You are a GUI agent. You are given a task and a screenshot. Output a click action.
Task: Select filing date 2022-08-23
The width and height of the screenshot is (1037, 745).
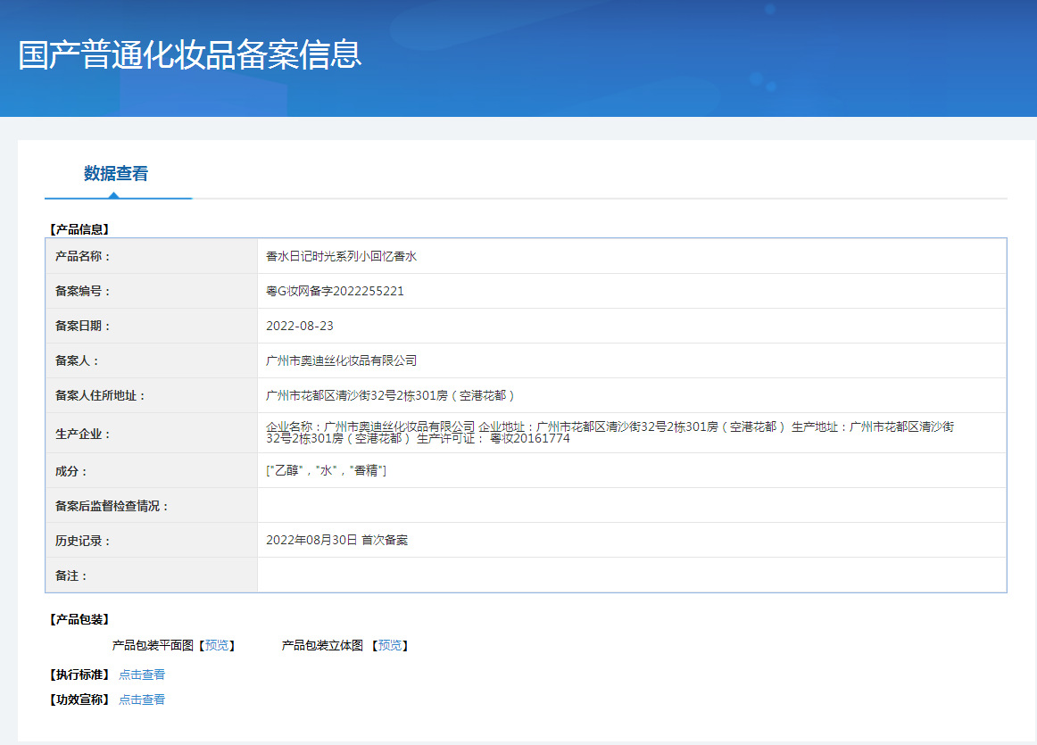coord(300,326)
